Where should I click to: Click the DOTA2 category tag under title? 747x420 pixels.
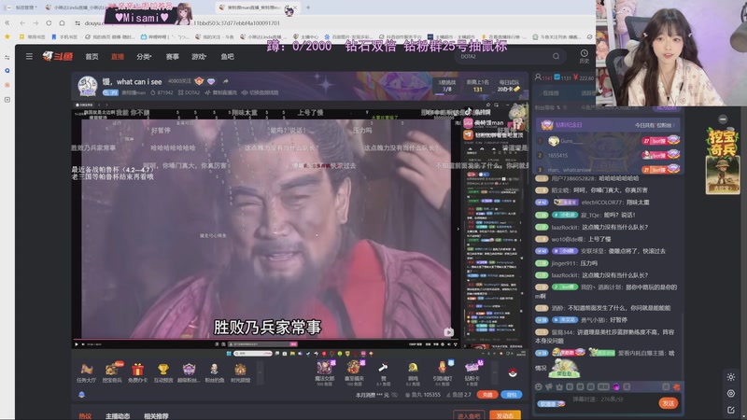(190, 92)
